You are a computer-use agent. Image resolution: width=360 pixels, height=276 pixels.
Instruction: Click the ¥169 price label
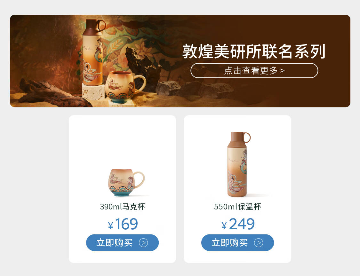(123, 224)
